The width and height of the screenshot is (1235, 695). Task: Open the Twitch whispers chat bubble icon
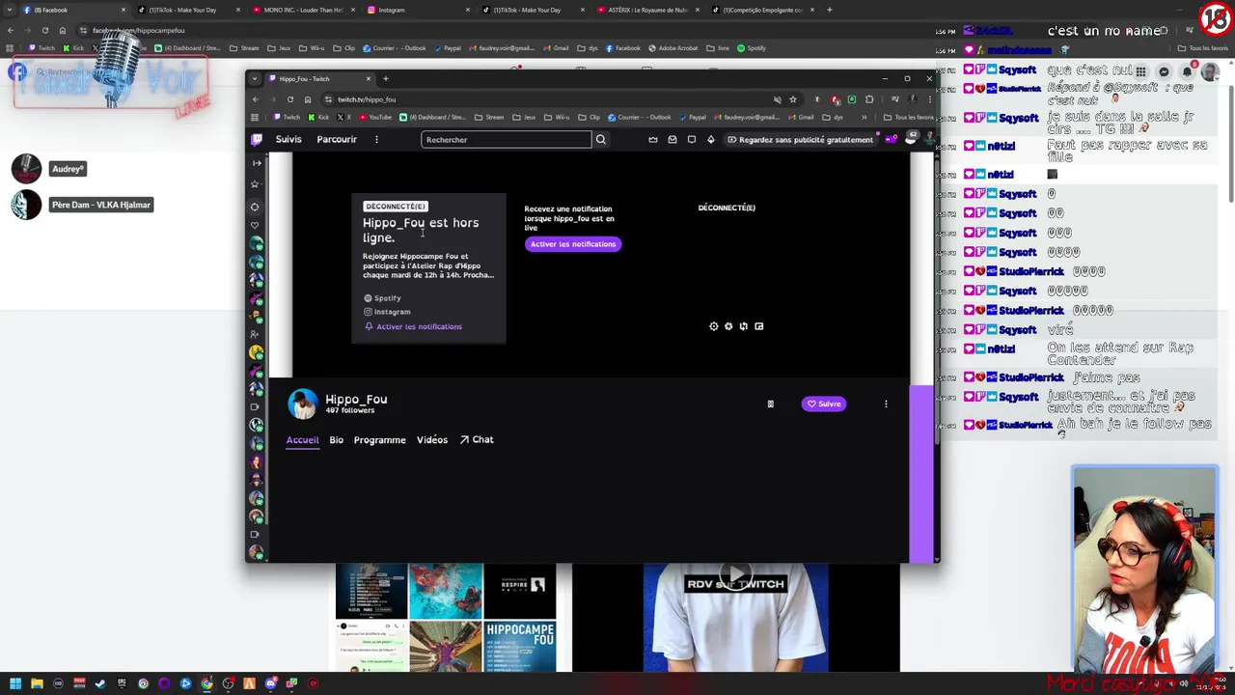point(692,140)
